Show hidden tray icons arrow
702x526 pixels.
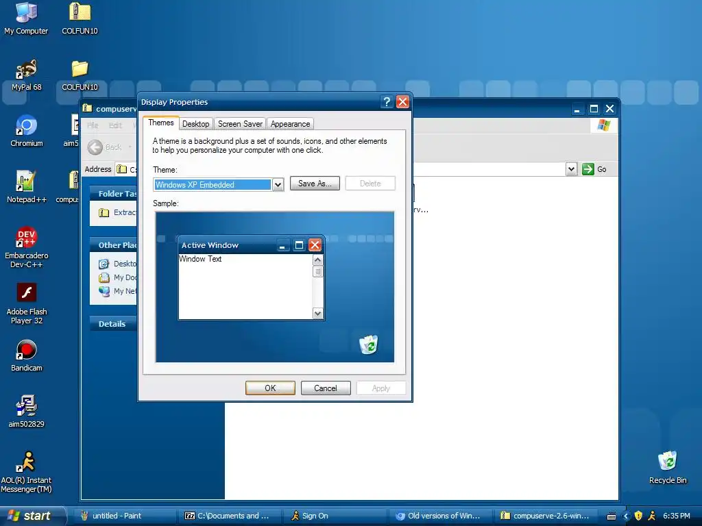(626, 516)
